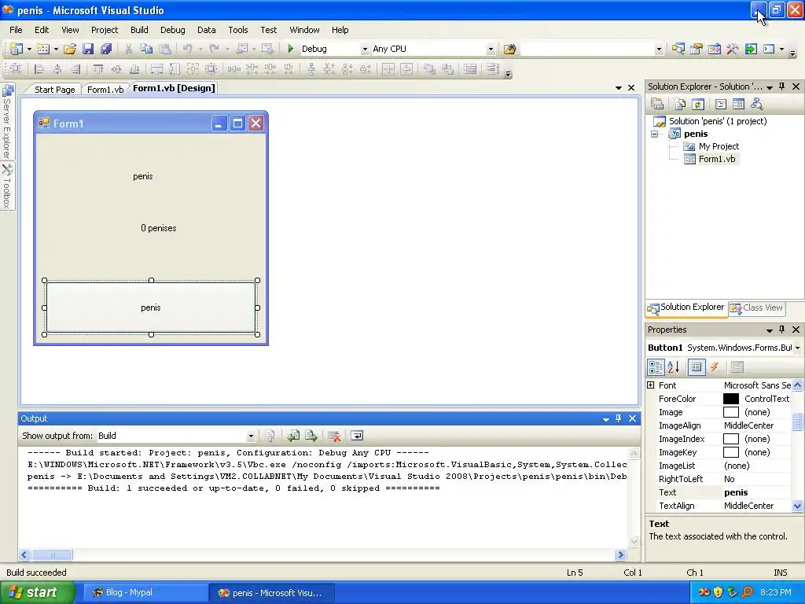Expand the Font property row
The image size is (805, 604).
650,385
